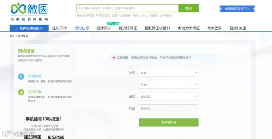Click the 预约挂号 sidebar title
Viewport: 272px width, 139px height.
click(x=26, y=51)
